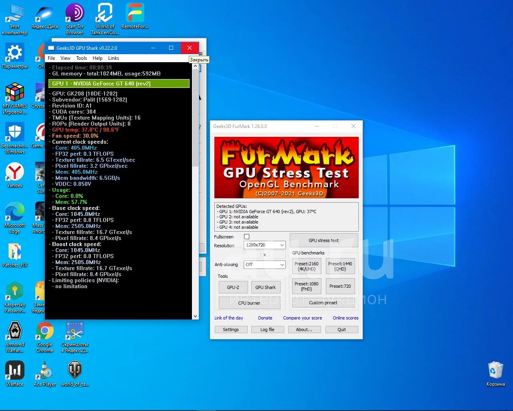Viewport: 513px width, 411px height.
Task: Open Link of the day
Action: click(x=229, y=318)
